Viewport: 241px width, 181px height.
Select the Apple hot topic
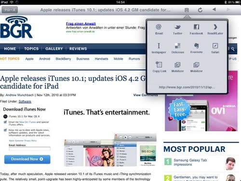(29, 59)
